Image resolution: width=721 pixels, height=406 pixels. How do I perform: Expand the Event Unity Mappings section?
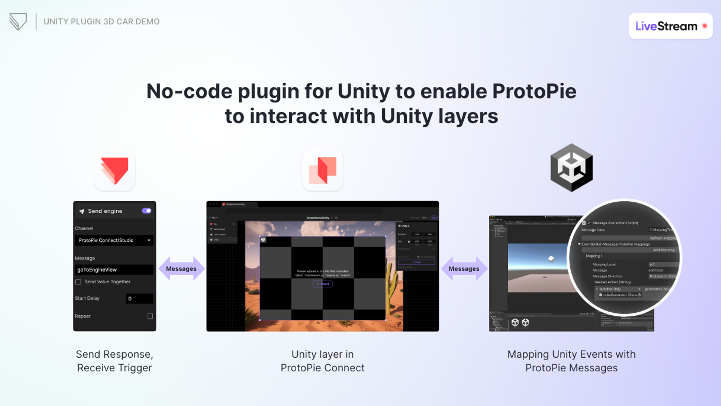click(579, 244)
